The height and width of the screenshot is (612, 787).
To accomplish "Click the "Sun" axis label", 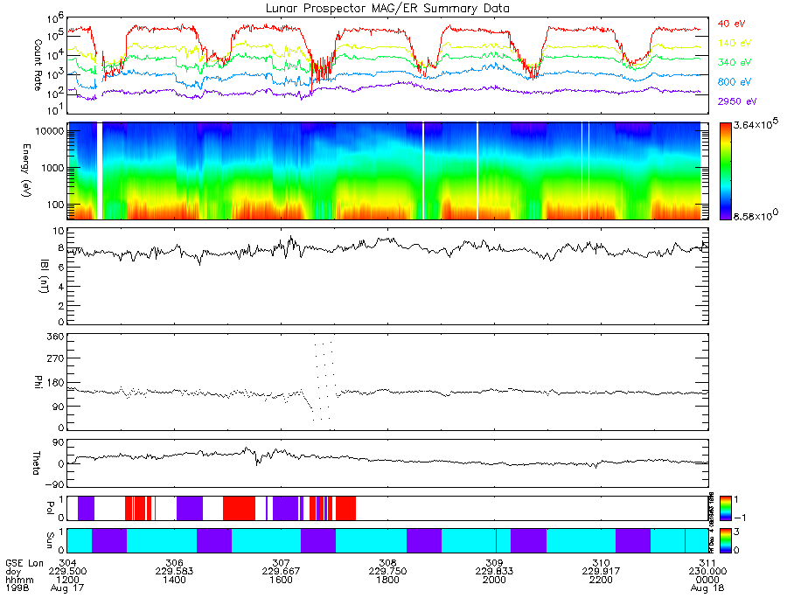I will [50, 540].
